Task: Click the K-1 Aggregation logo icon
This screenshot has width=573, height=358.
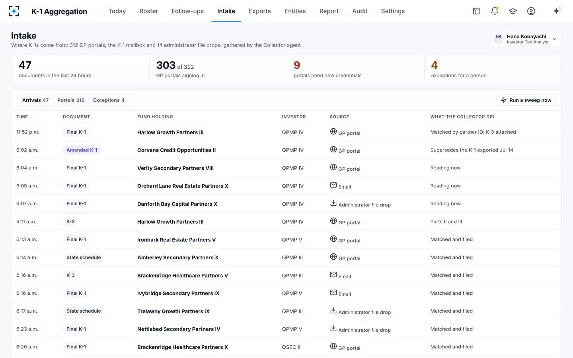Action: [14, 11]
